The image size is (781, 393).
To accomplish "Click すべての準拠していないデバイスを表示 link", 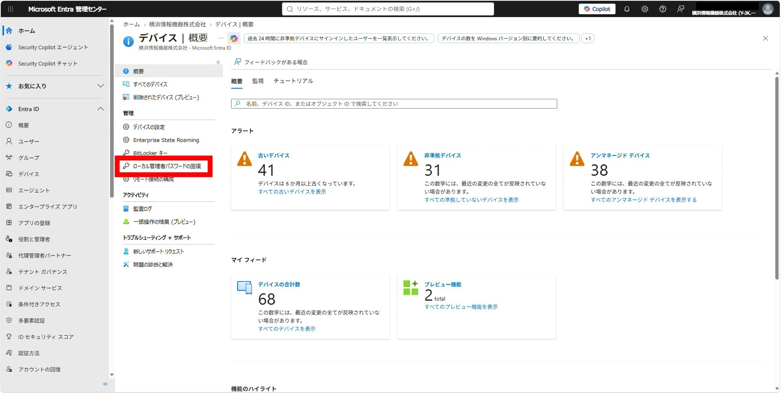I will (x=472, y=200).
